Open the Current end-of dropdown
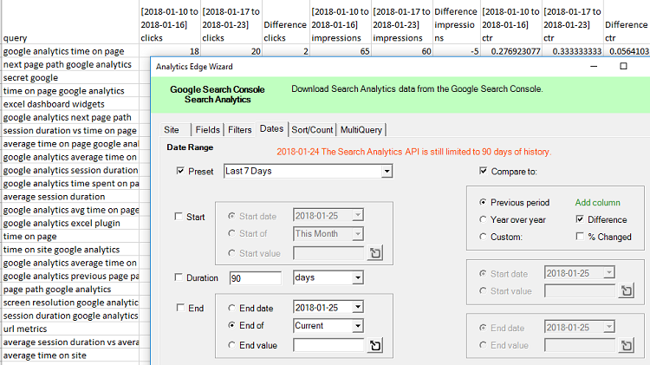This screenshot has height=365, width=650. 358,326
